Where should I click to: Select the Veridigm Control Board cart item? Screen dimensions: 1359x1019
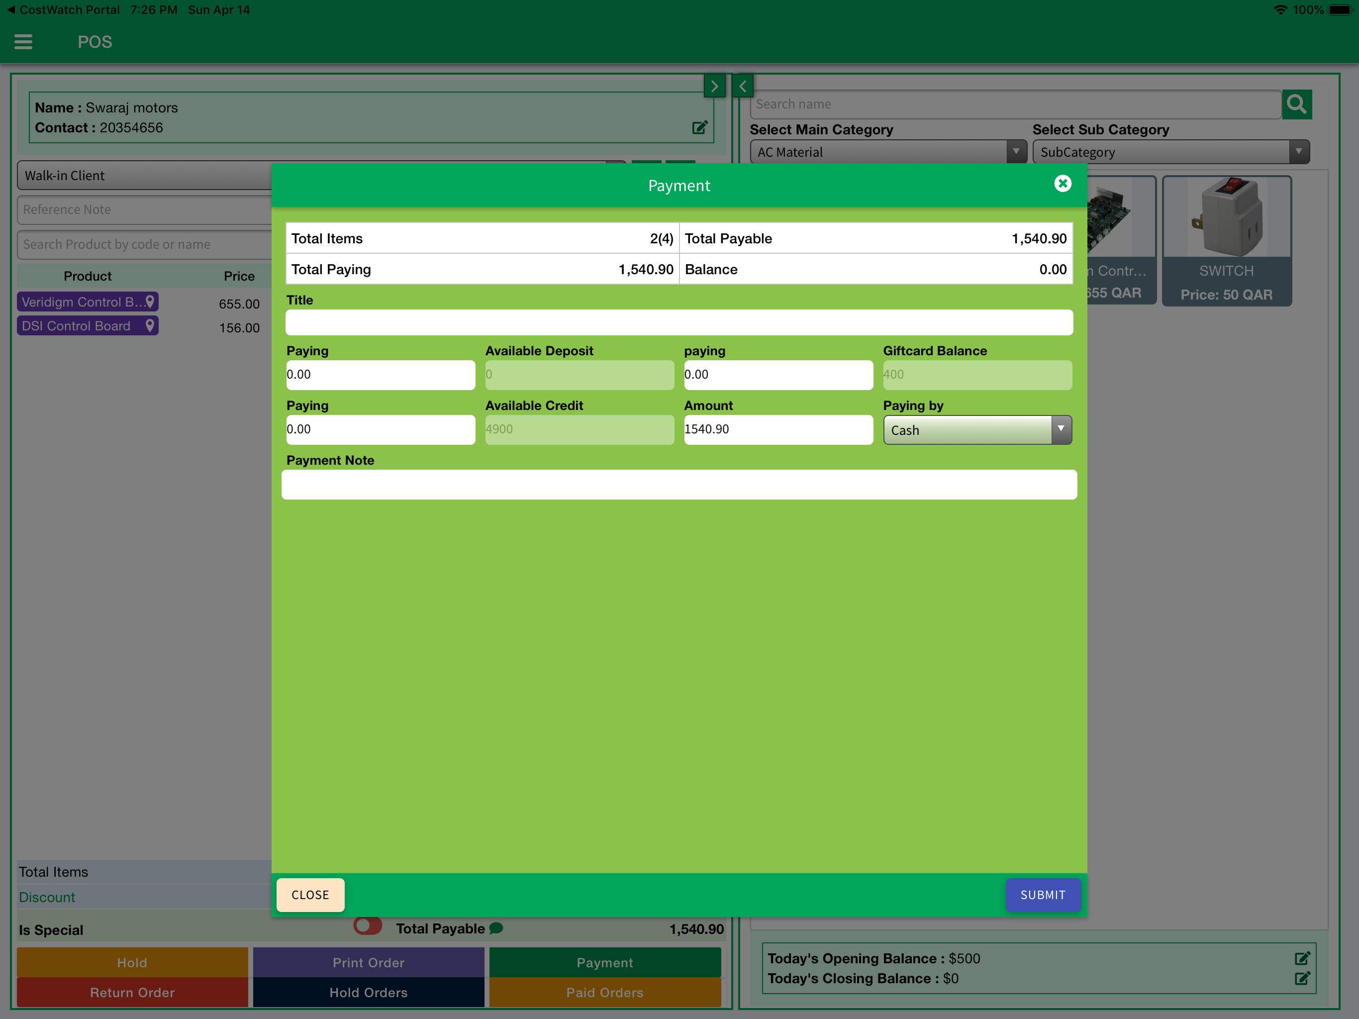coord(88,302)
